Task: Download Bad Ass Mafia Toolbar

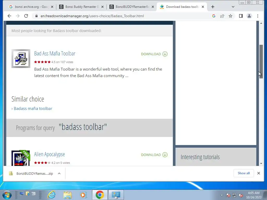Action: pos(154,54)
